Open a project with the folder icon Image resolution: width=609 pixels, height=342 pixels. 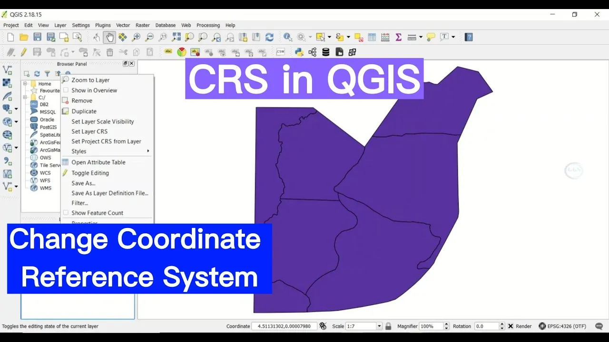tap(24, 37)
